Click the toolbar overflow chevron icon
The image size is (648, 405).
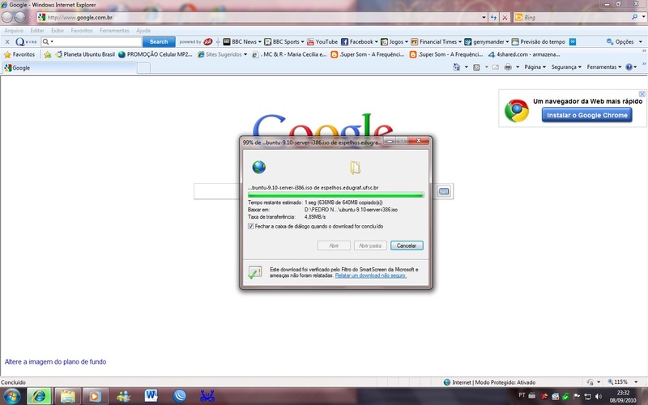(x=573, y=42)
